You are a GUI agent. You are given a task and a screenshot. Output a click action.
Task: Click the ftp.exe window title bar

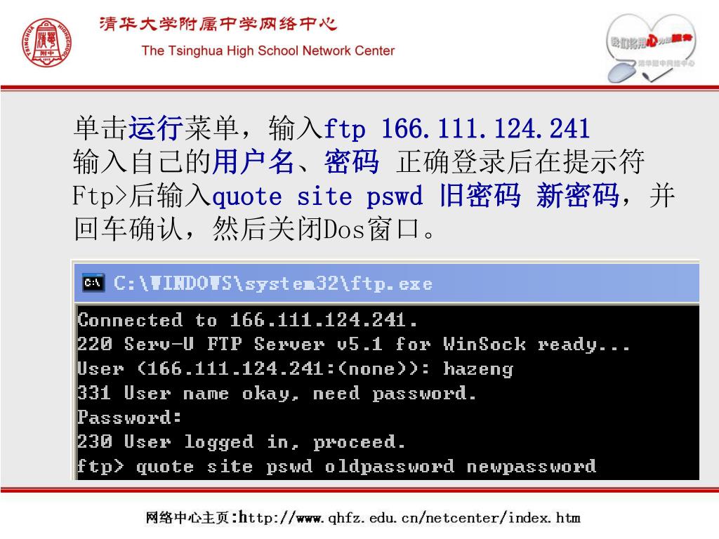(x=387, y=284)
